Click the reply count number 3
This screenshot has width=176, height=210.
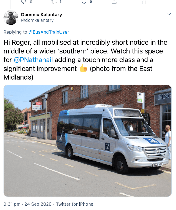[x=31, y=2]
